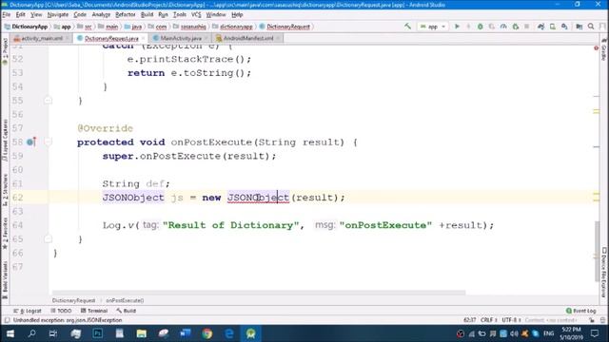The image size is (609, 342).
Task: Open Photoshop from the Windows taskbar
Action: (x=97, y=333)
